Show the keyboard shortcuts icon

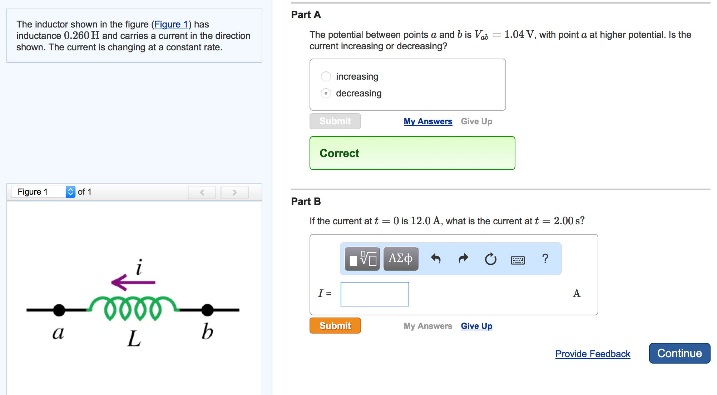518,260
